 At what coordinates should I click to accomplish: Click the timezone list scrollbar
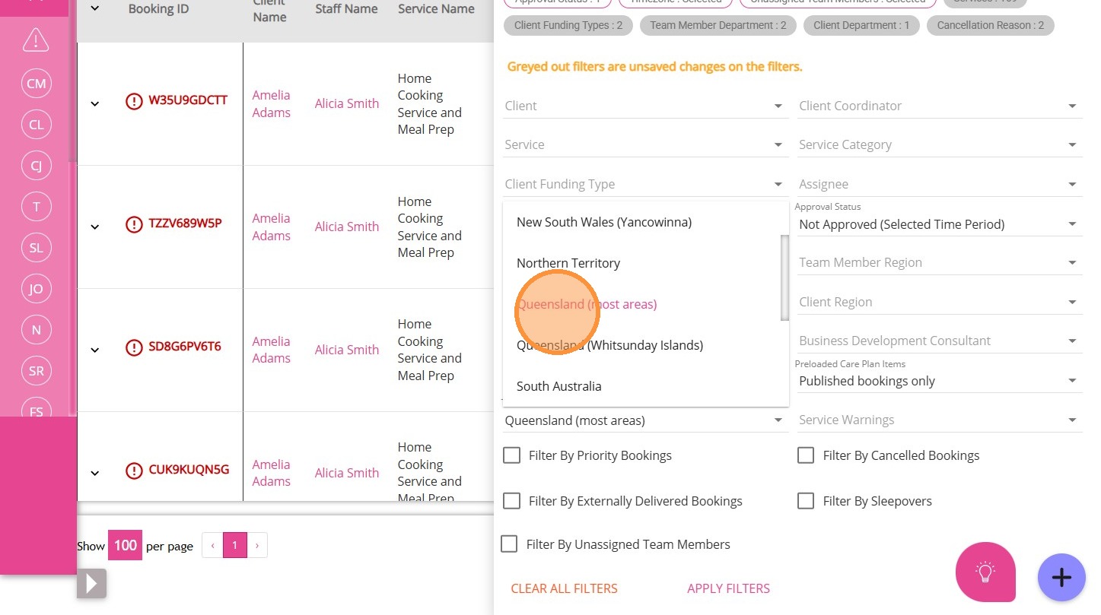pos(784,277)
